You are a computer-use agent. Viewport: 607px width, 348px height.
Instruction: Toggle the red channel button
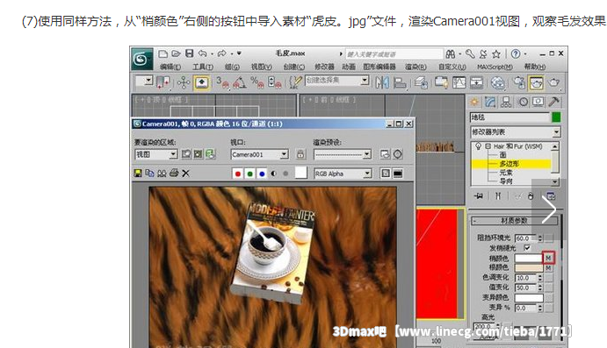coord(238,174)
